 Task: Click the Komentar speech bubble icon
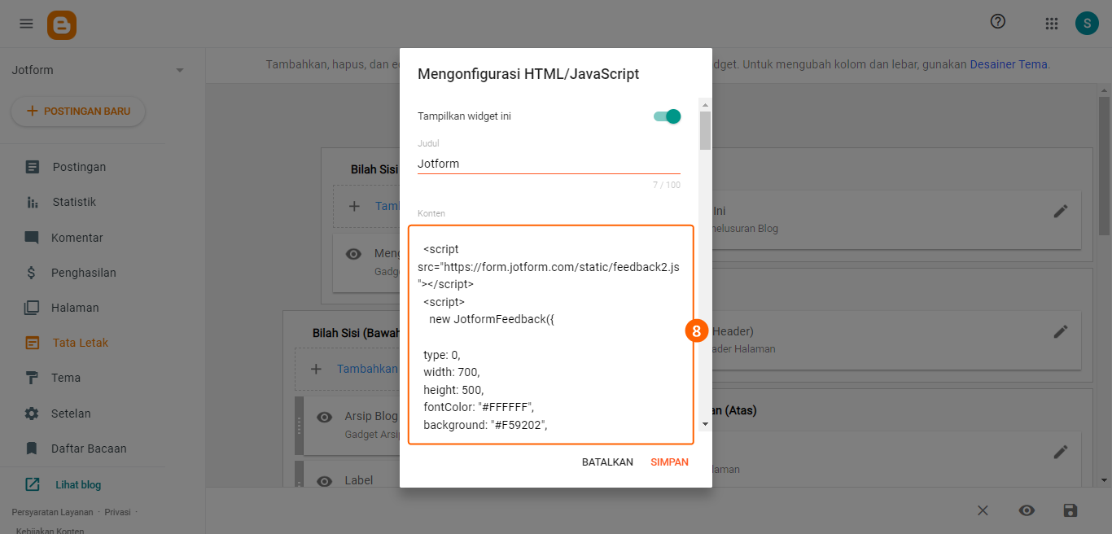tap(32, 238)
